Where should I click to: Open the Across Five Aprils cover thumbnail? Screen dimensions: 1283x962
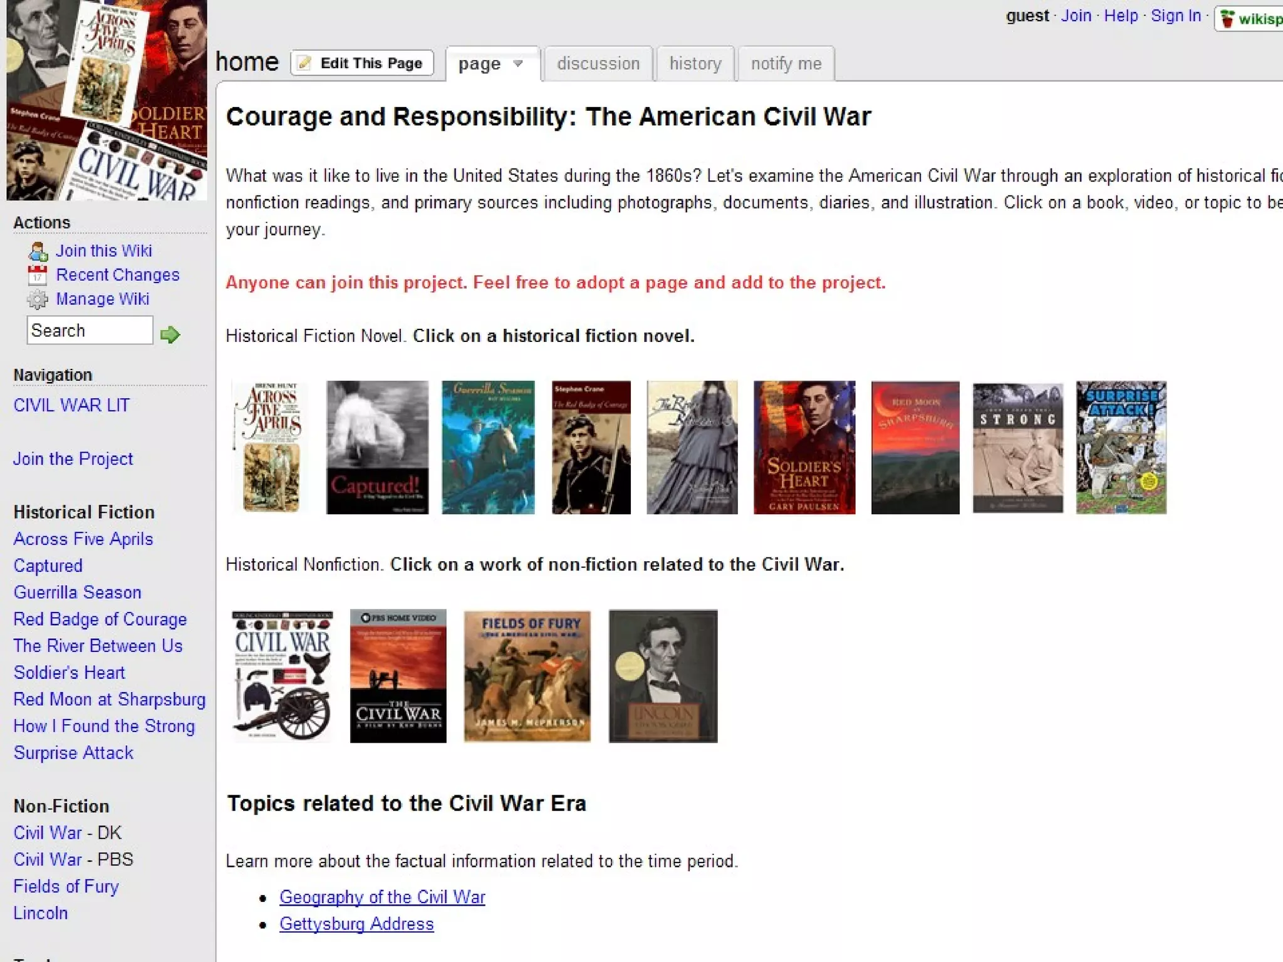coord(271,447)
